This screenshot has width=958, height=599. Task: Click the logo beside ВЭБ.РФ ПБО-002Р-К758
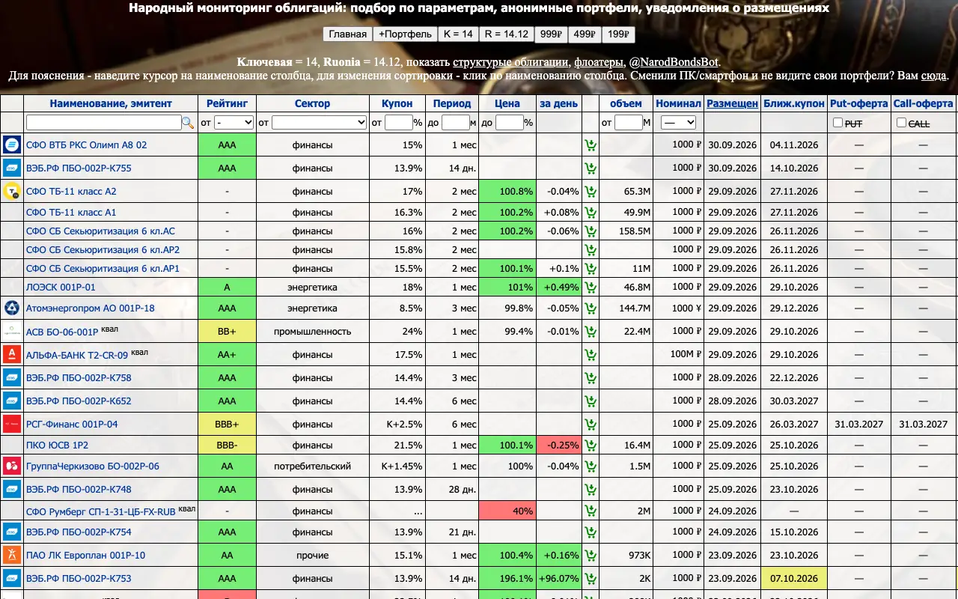pos(12,378)
